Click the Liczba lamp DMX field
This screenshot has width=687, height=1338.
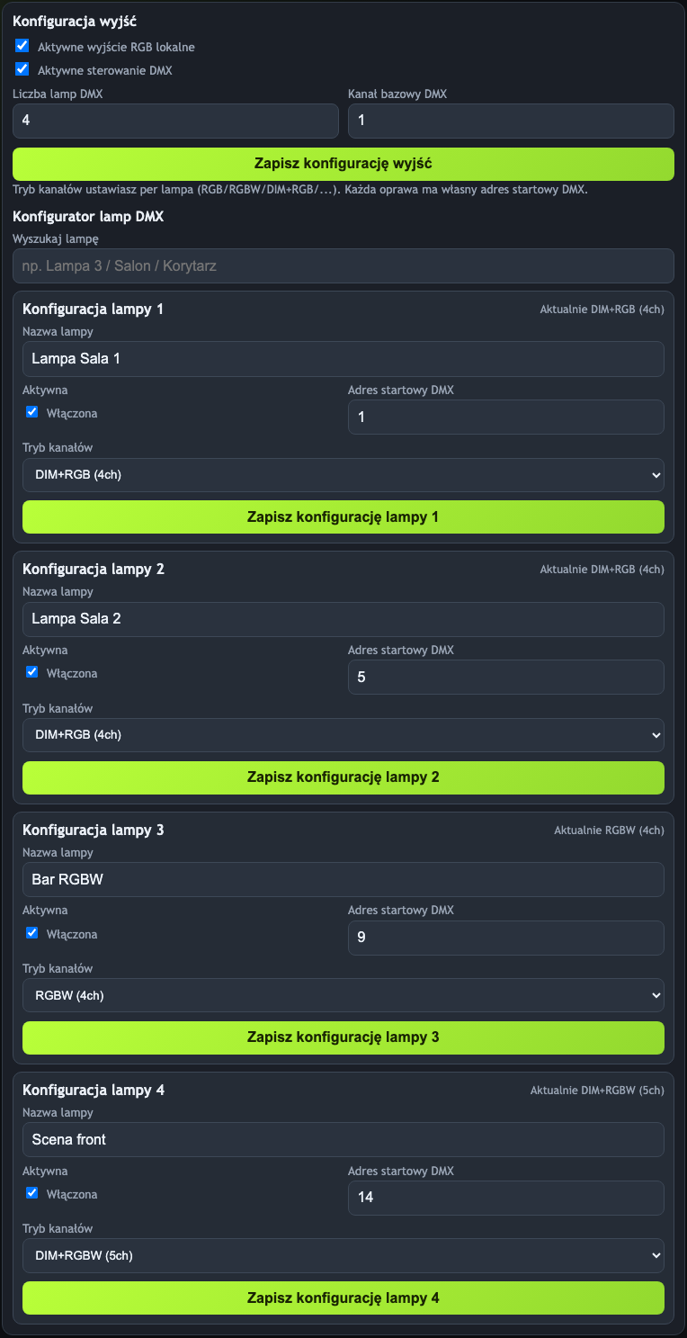click(x=175, y=121)
